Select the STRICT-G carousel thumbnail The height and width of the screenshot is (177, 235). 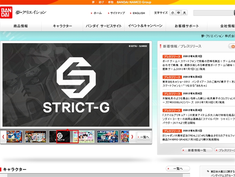[x=60, y=137]
